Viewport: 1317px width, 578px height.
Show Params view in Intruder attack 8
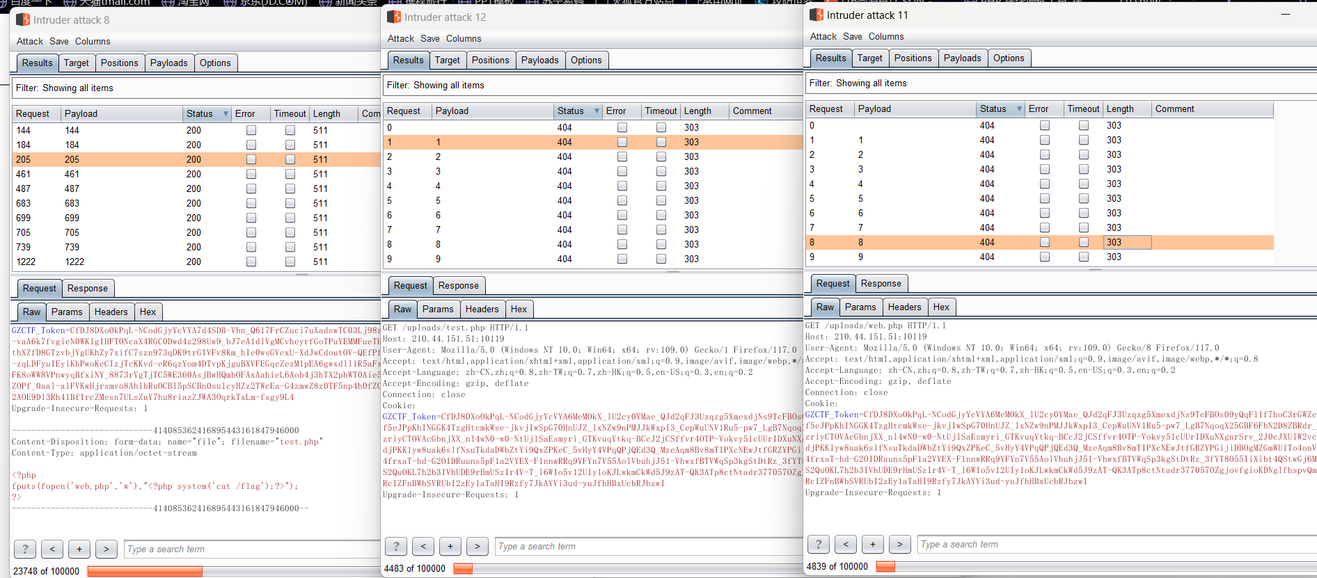click(x=67, y=312)
